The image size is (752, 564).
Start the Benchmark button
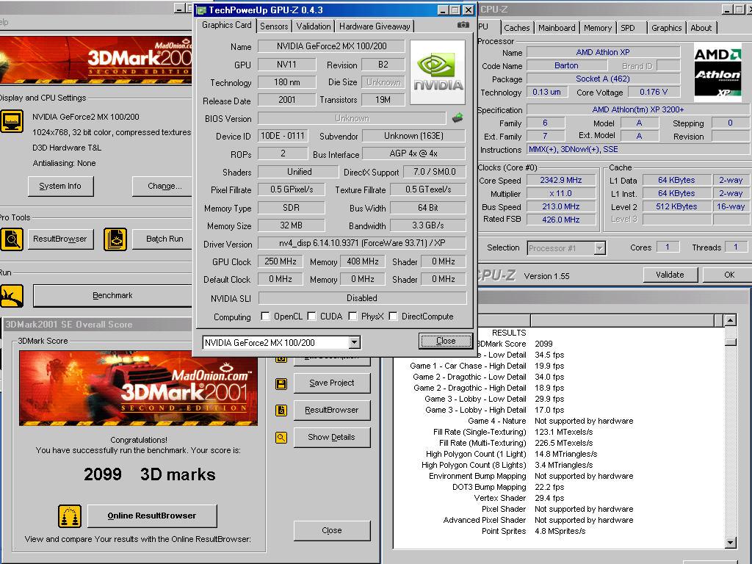[x=112, y=295]
